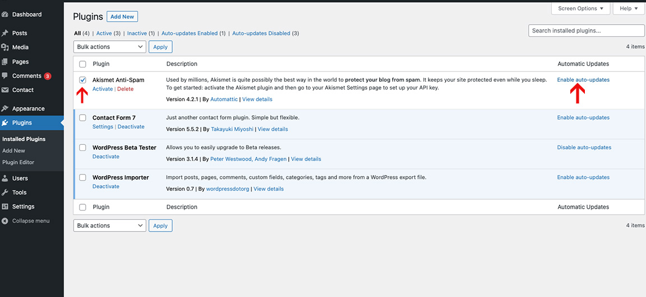Enable auto-updates for WordPress Importer

(583, 177)
